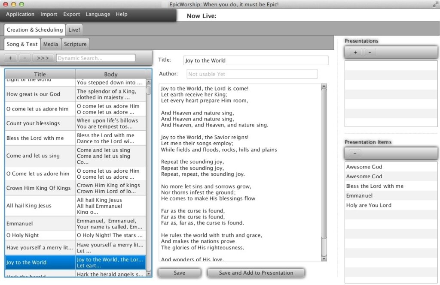Click inside the Title field
The width and height of the screenshot is (440, 285).
coord(257,60)
